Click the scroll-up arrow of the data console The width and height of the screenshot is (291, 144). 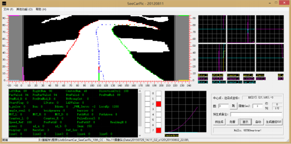(140, 91)
